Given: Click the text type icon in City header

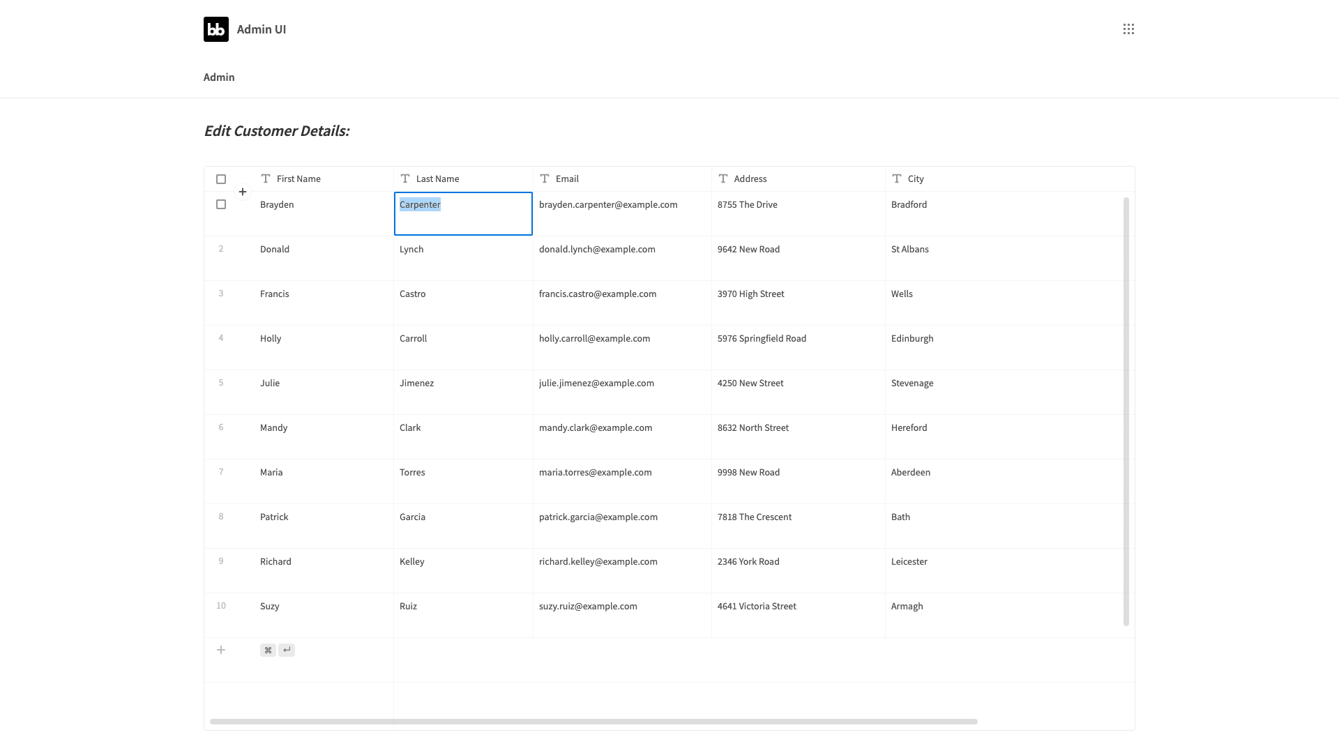Looking at the screenshot, I should point(897,178).
